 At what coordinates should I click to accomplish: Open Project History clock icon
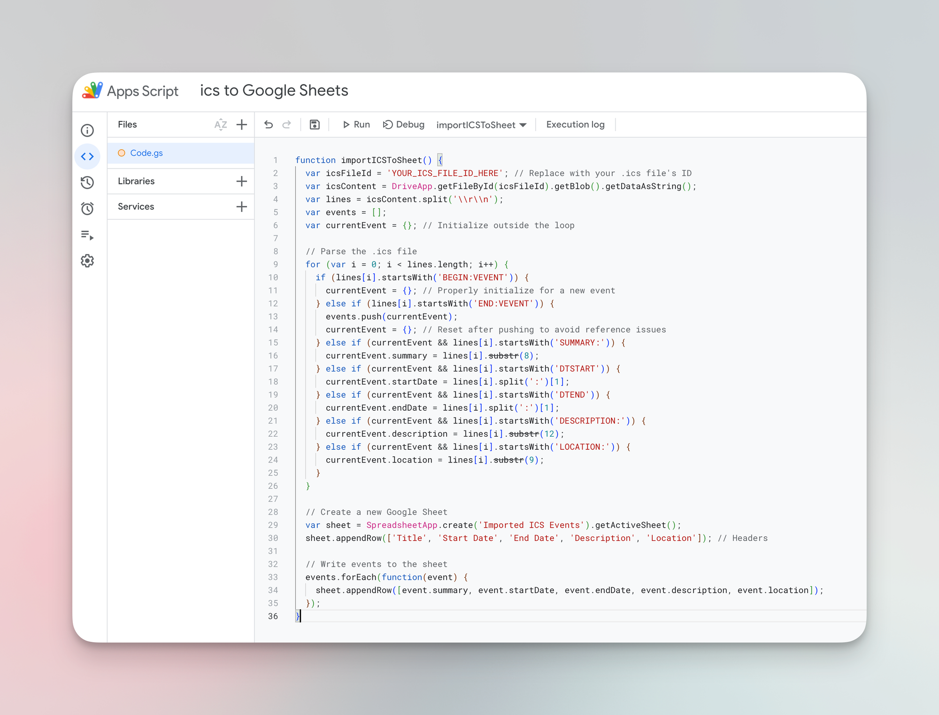pos(87,183)
